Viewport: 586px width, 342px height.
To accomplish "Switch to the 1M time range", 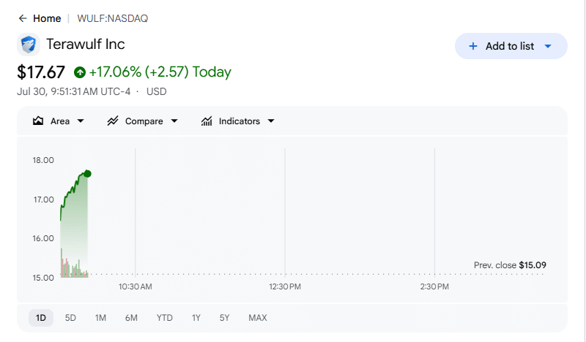I will point(100,318).
